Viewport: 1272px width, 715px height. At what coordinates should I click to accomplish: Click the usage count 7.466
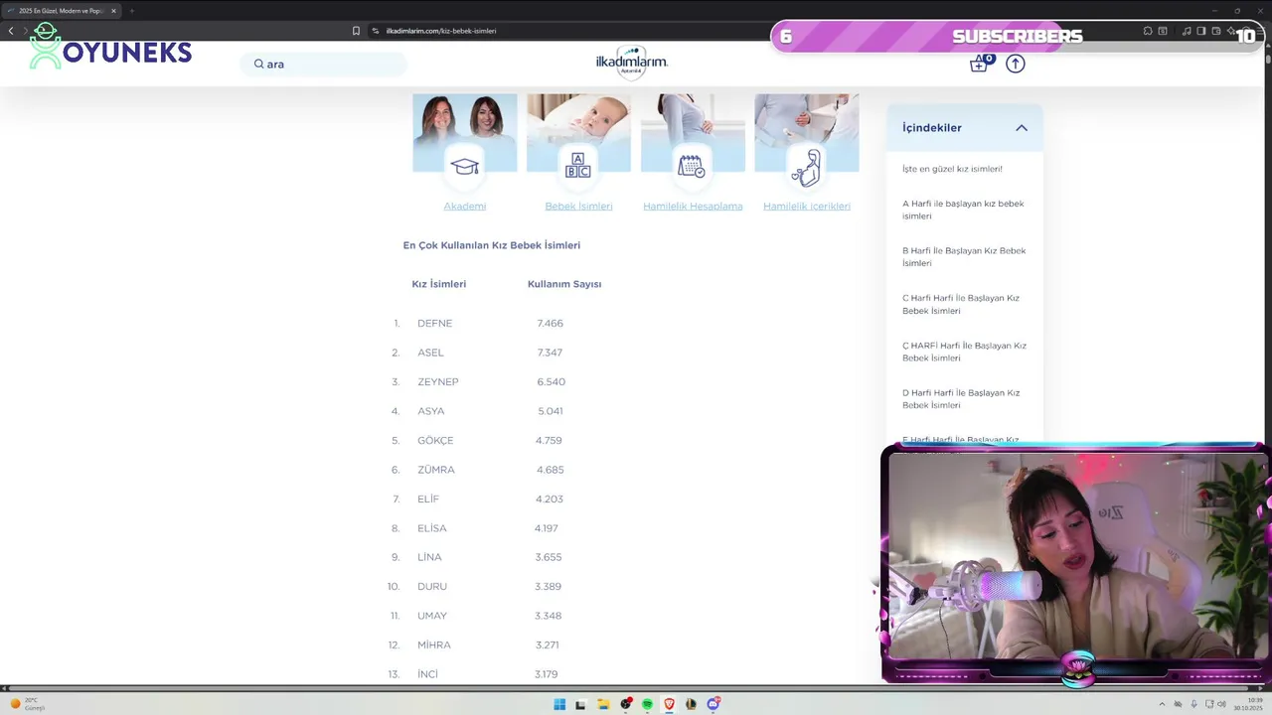pyautogui.click(x=551, y=324)
